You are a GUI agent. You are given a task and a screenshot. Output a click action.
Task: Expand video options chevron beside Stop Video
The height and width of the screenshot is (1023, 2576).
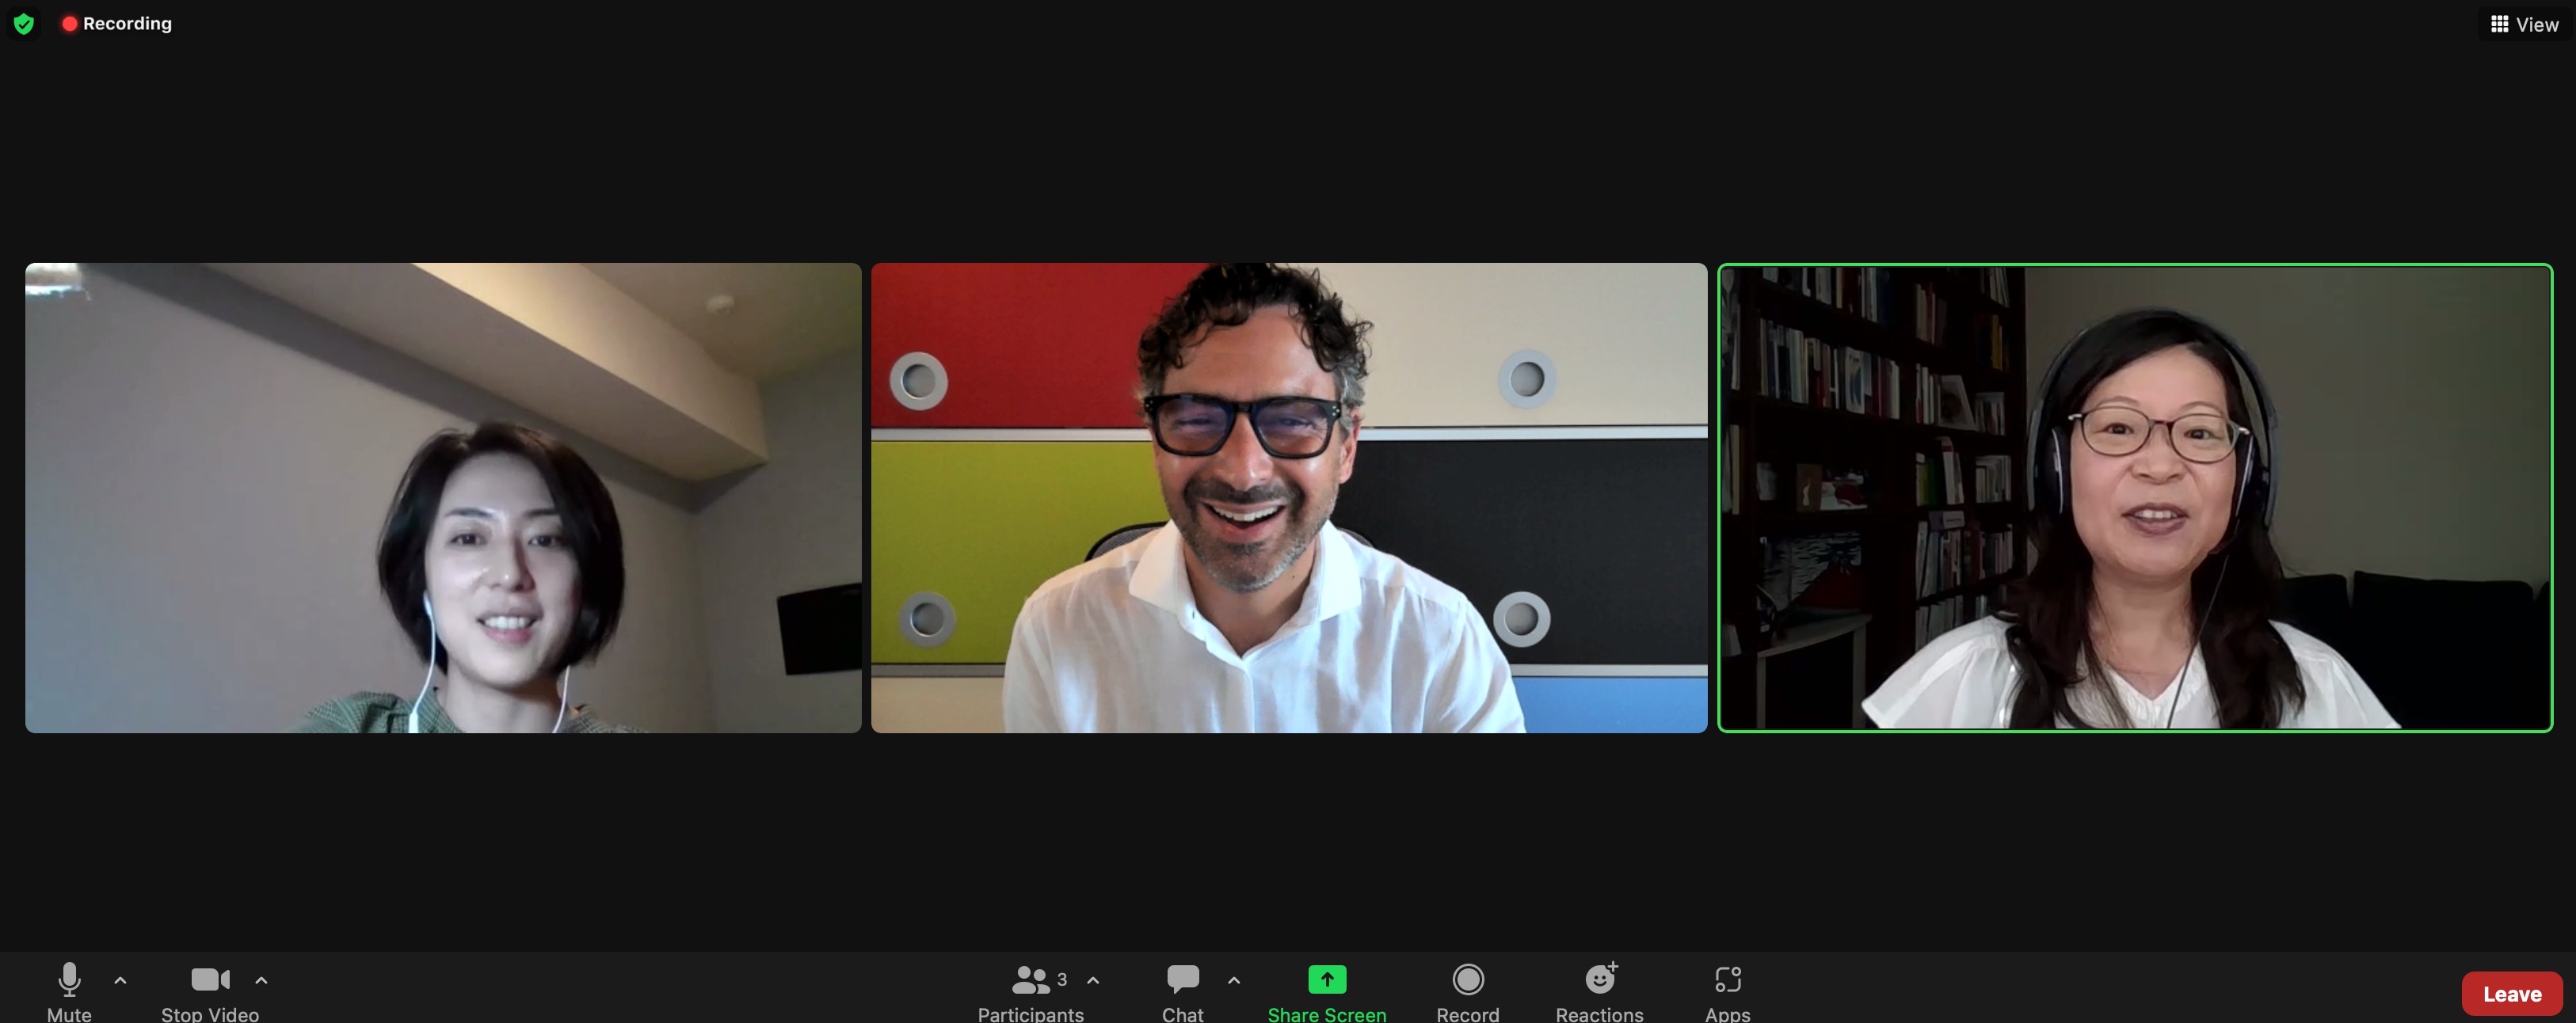pos(261,981)
